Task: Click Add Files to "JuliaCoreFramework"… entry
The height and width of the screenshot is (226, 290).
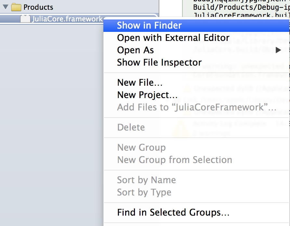Action: pyautogui.click(x=196, y=107)
